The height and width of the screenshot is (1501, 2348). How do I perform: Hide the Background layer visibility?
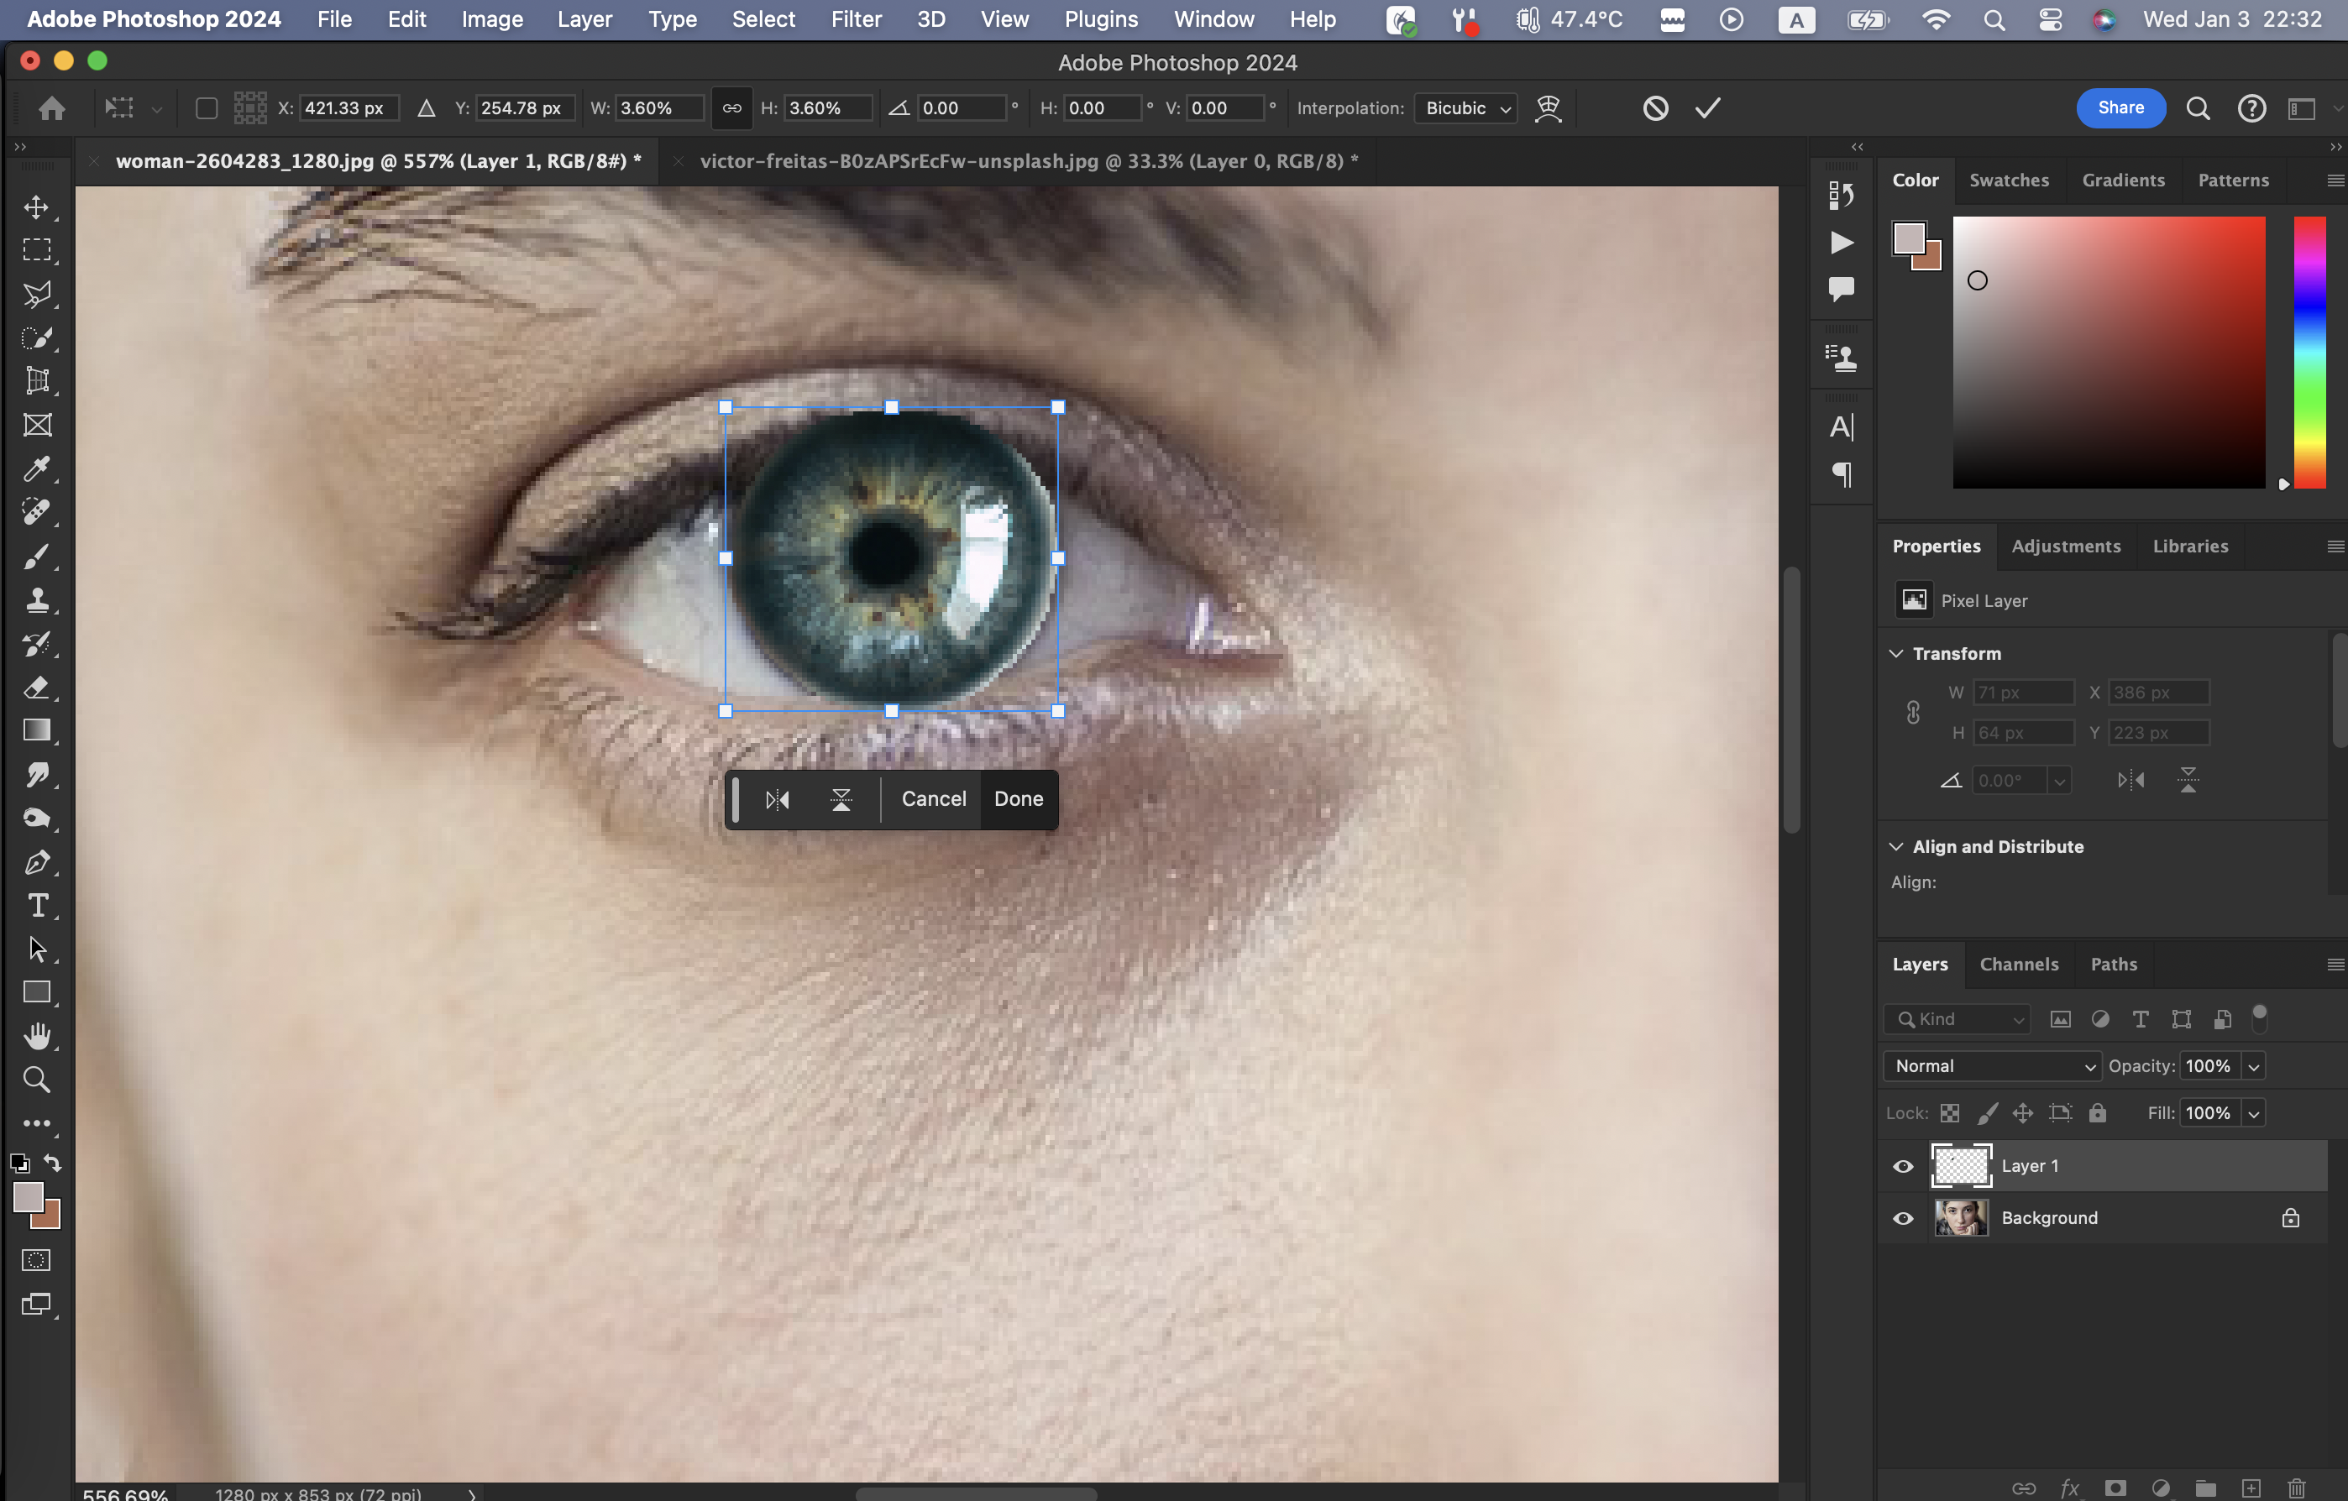(1902, 1218)
